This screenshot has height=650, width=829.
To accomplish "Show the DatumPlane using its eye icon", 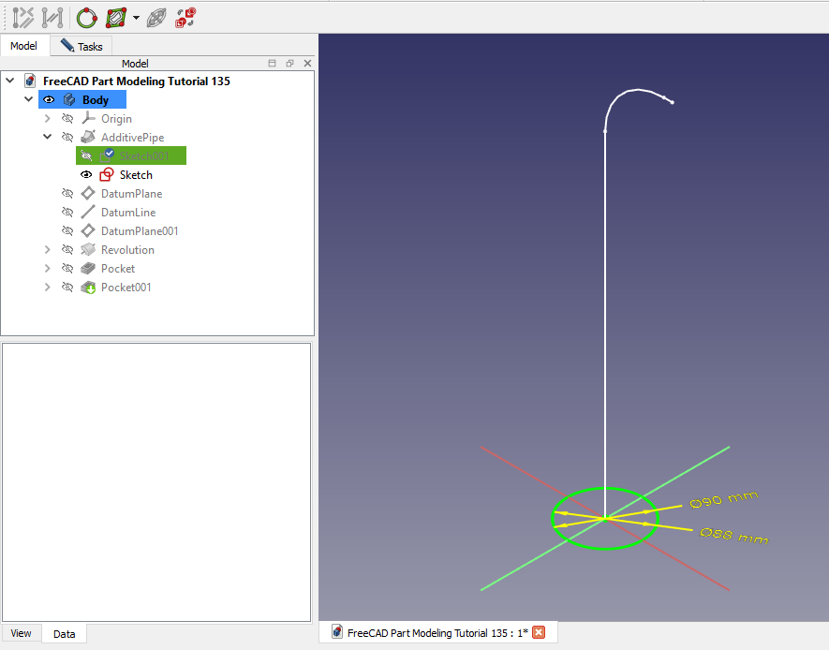I will pos(67,194).
